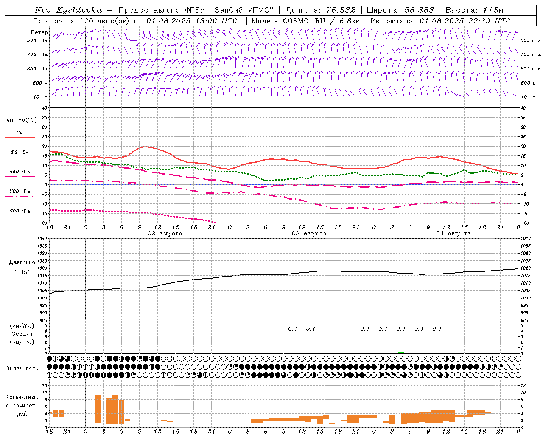The height and width of the screenshot is (435, 543).
Task: Click the precipitation title "Осадки"
Action: 22,334
